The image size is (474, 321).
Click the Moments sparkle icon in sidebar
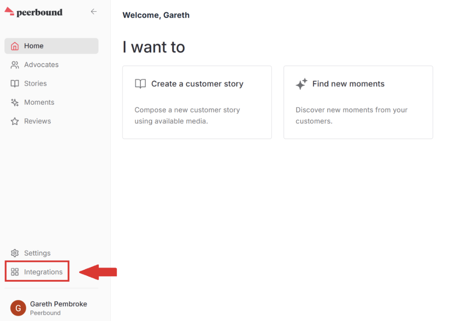pyautogui.click(x=15, y=103)
